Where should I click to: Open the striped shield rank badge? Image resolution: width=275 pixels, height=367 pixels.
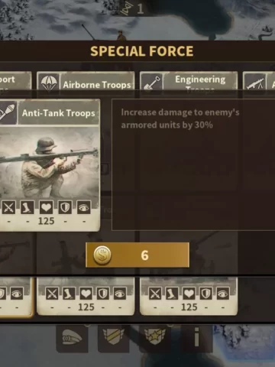(x=114, y=336)
